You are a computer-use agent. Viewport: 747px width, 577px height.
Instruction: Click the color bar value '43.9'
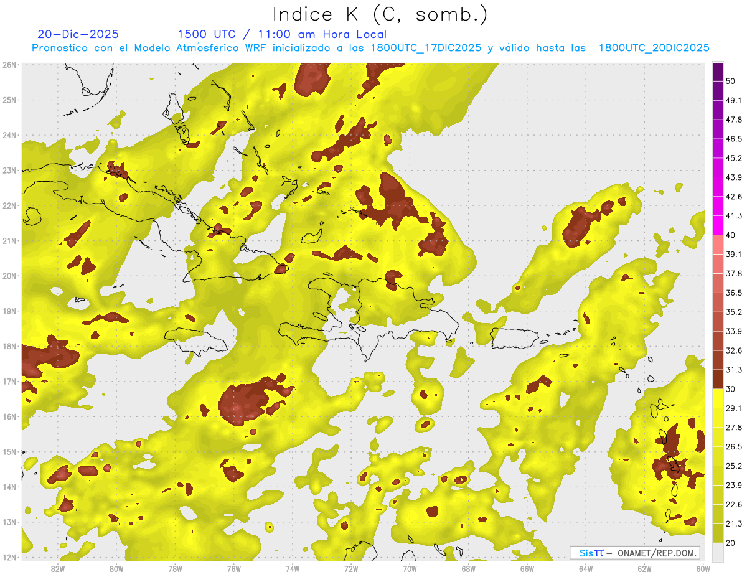click(733, 177)
